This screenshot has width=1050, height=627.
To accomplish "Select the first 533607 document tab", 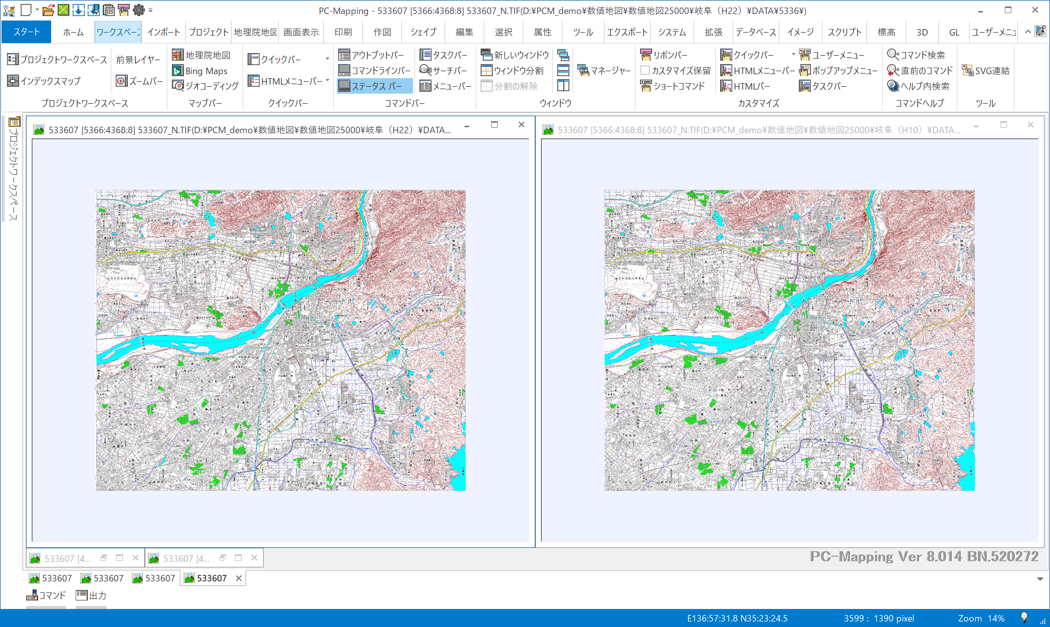I will [x=51, y=578].
